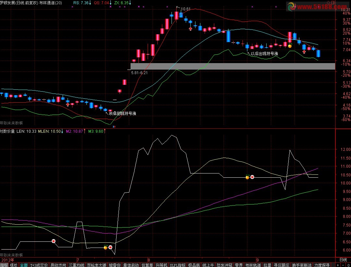This screenshot has width=351, height=267.
Task: Click the 用到未来数据 notice in the lower panel
Action: coord(11,255)
